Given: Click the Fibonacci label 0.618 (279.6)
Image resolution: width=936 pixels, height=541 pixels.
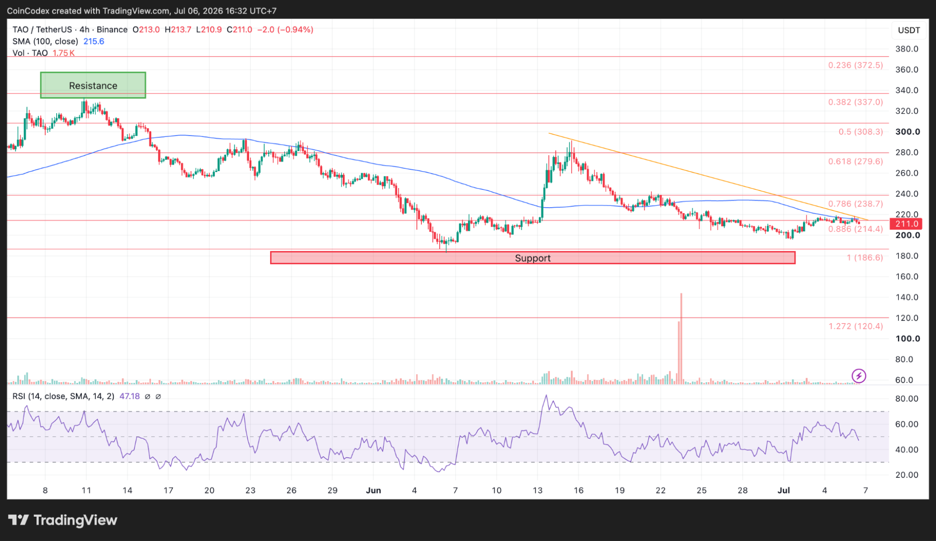Looking at the screenshot, I should pyautogui.click(x=855, y=161).
